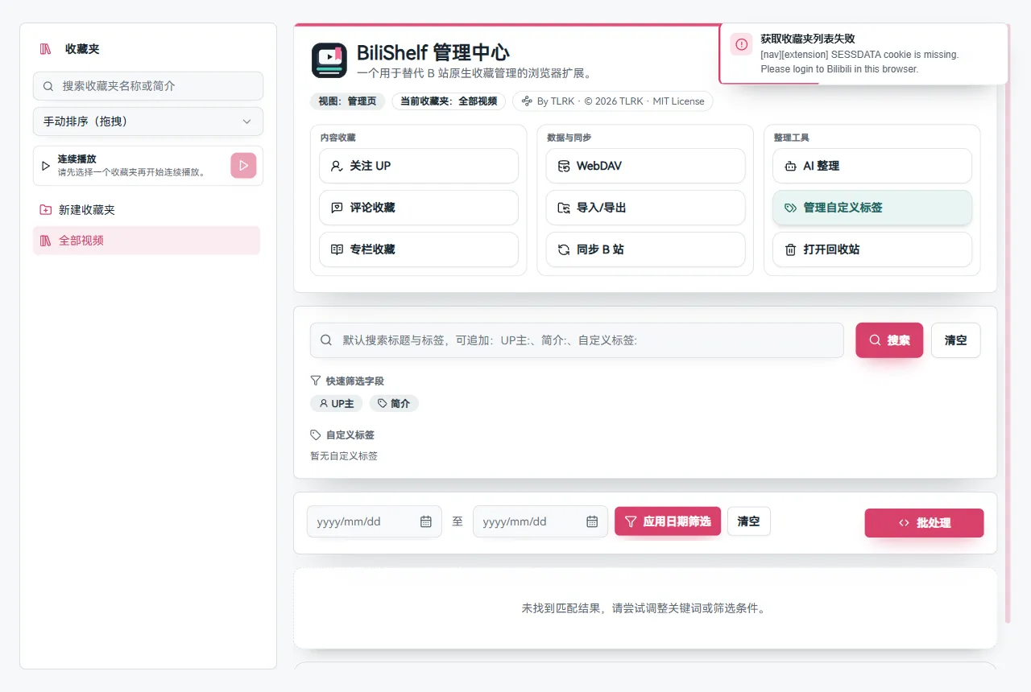Click the 视图：管理页 badge

348,101
